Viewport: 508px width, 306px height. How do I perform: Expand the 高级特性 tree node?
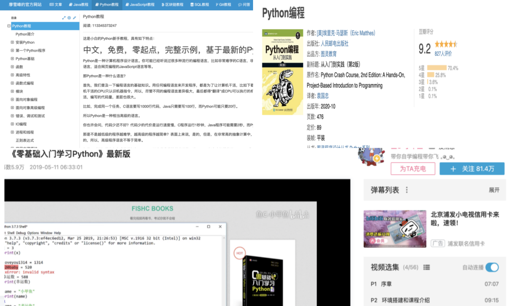[x=12, y=75]
